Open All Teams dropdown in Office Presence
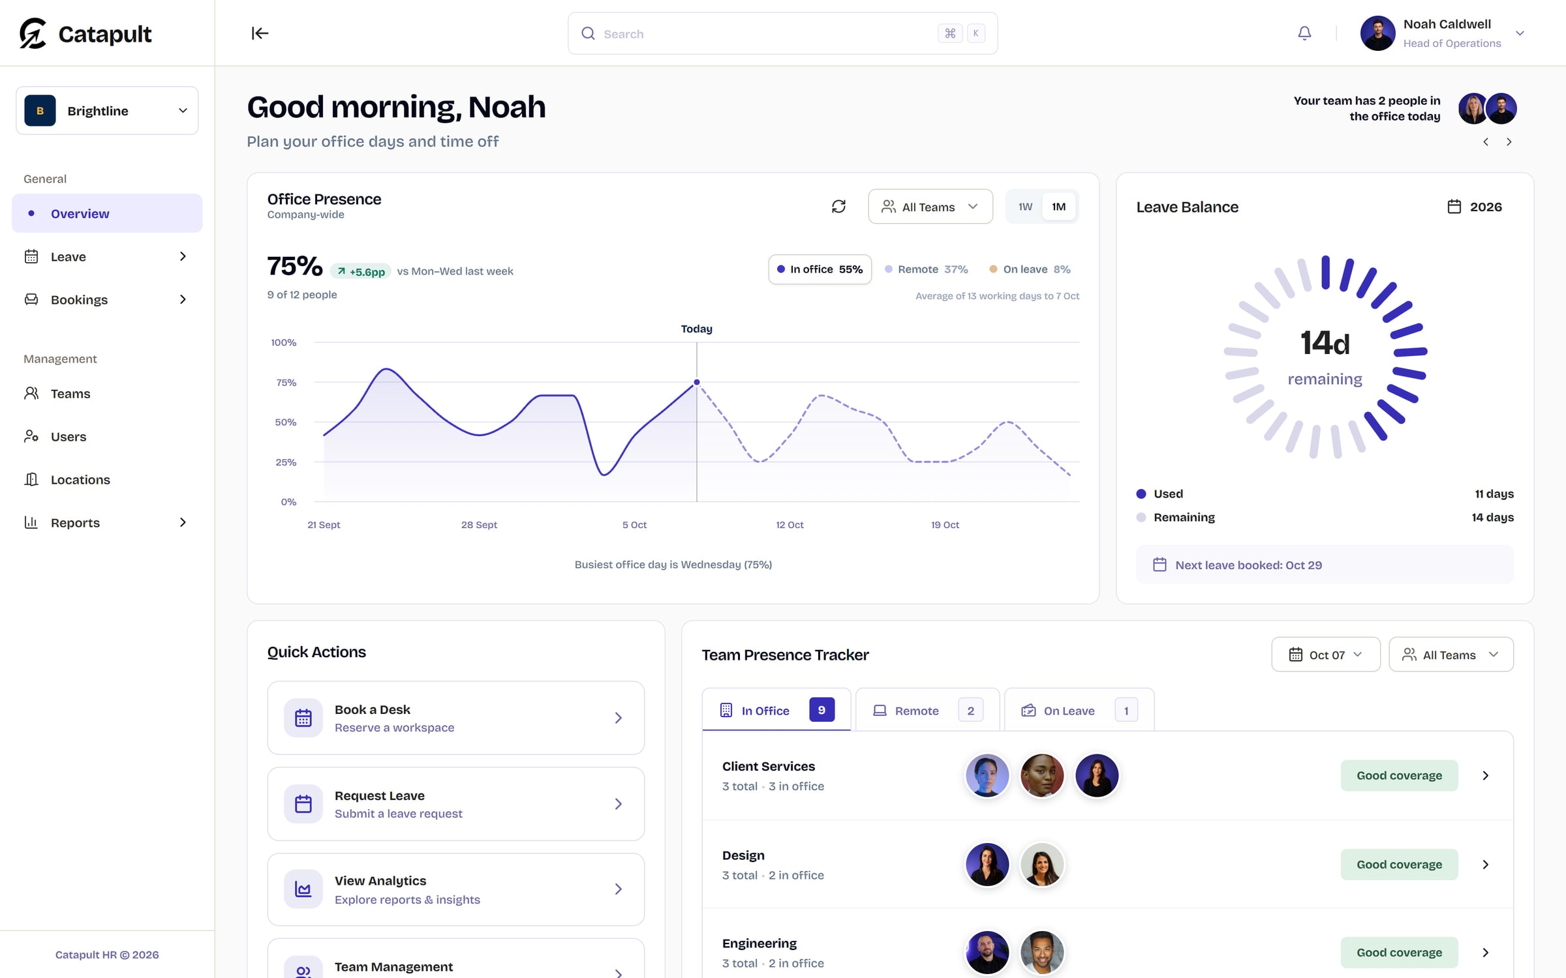This screenshot has width=1566, height=978. point(930,207)
